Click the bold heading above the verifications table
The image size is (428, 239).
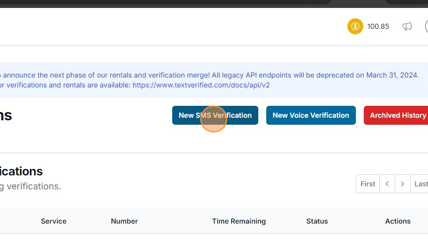coord(21,171)
